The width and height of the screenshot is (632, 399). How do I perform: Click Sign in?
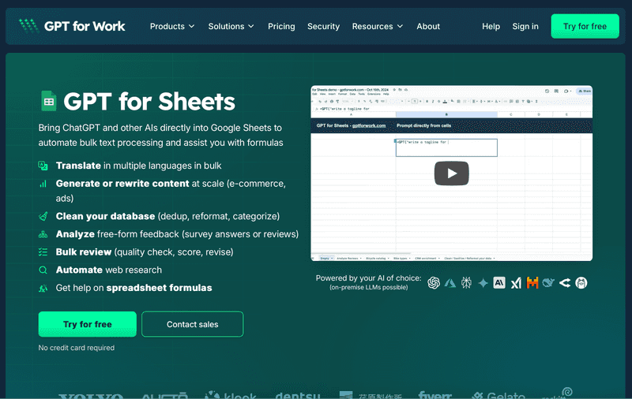[x=525, y=27]
